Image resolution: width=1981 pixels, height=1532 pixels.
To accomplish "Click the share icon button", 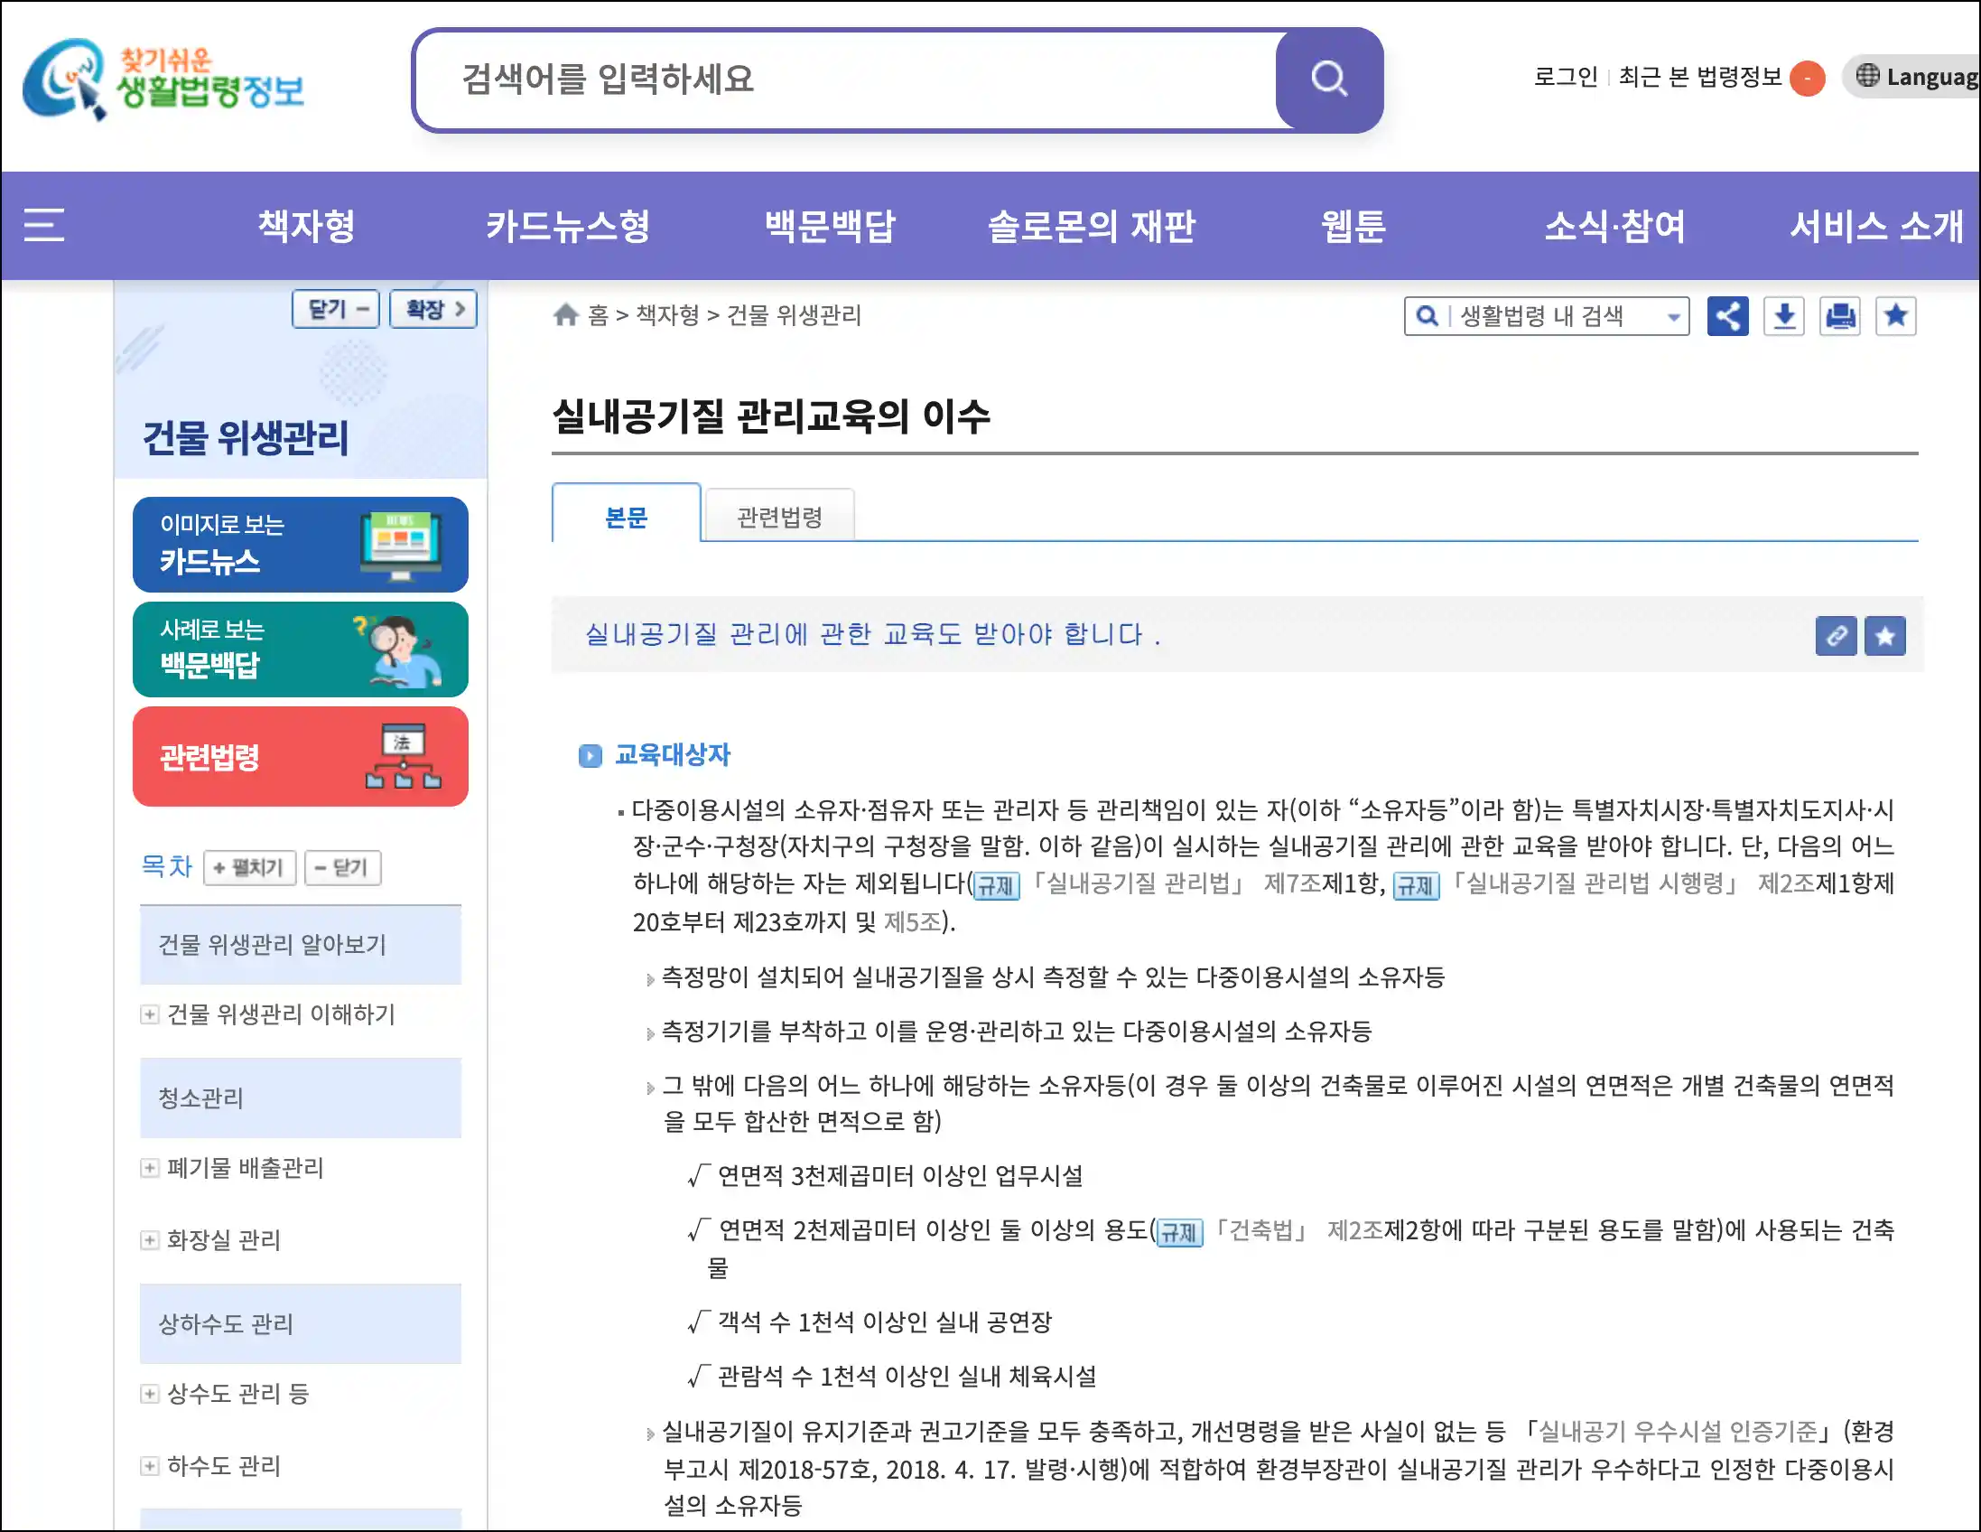I will (1727, 316).
